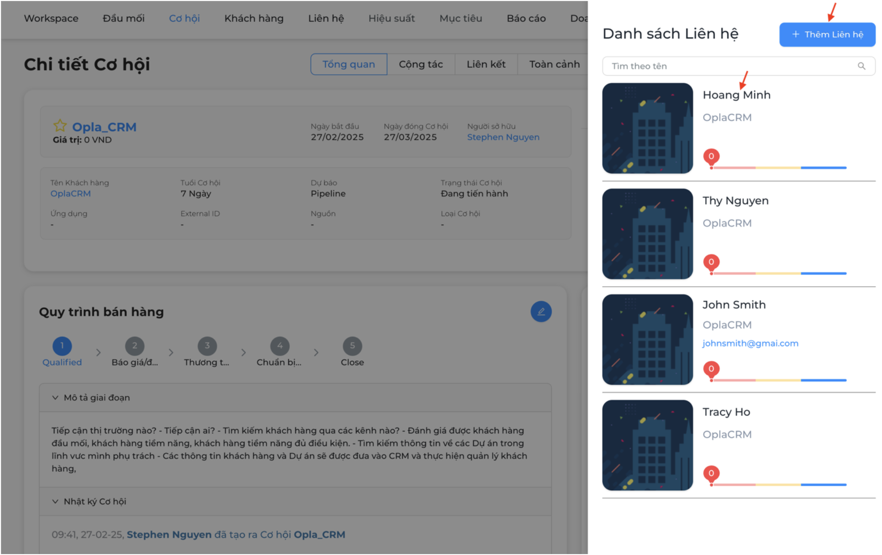Go to Hiệu suất page

pos(392,19)
